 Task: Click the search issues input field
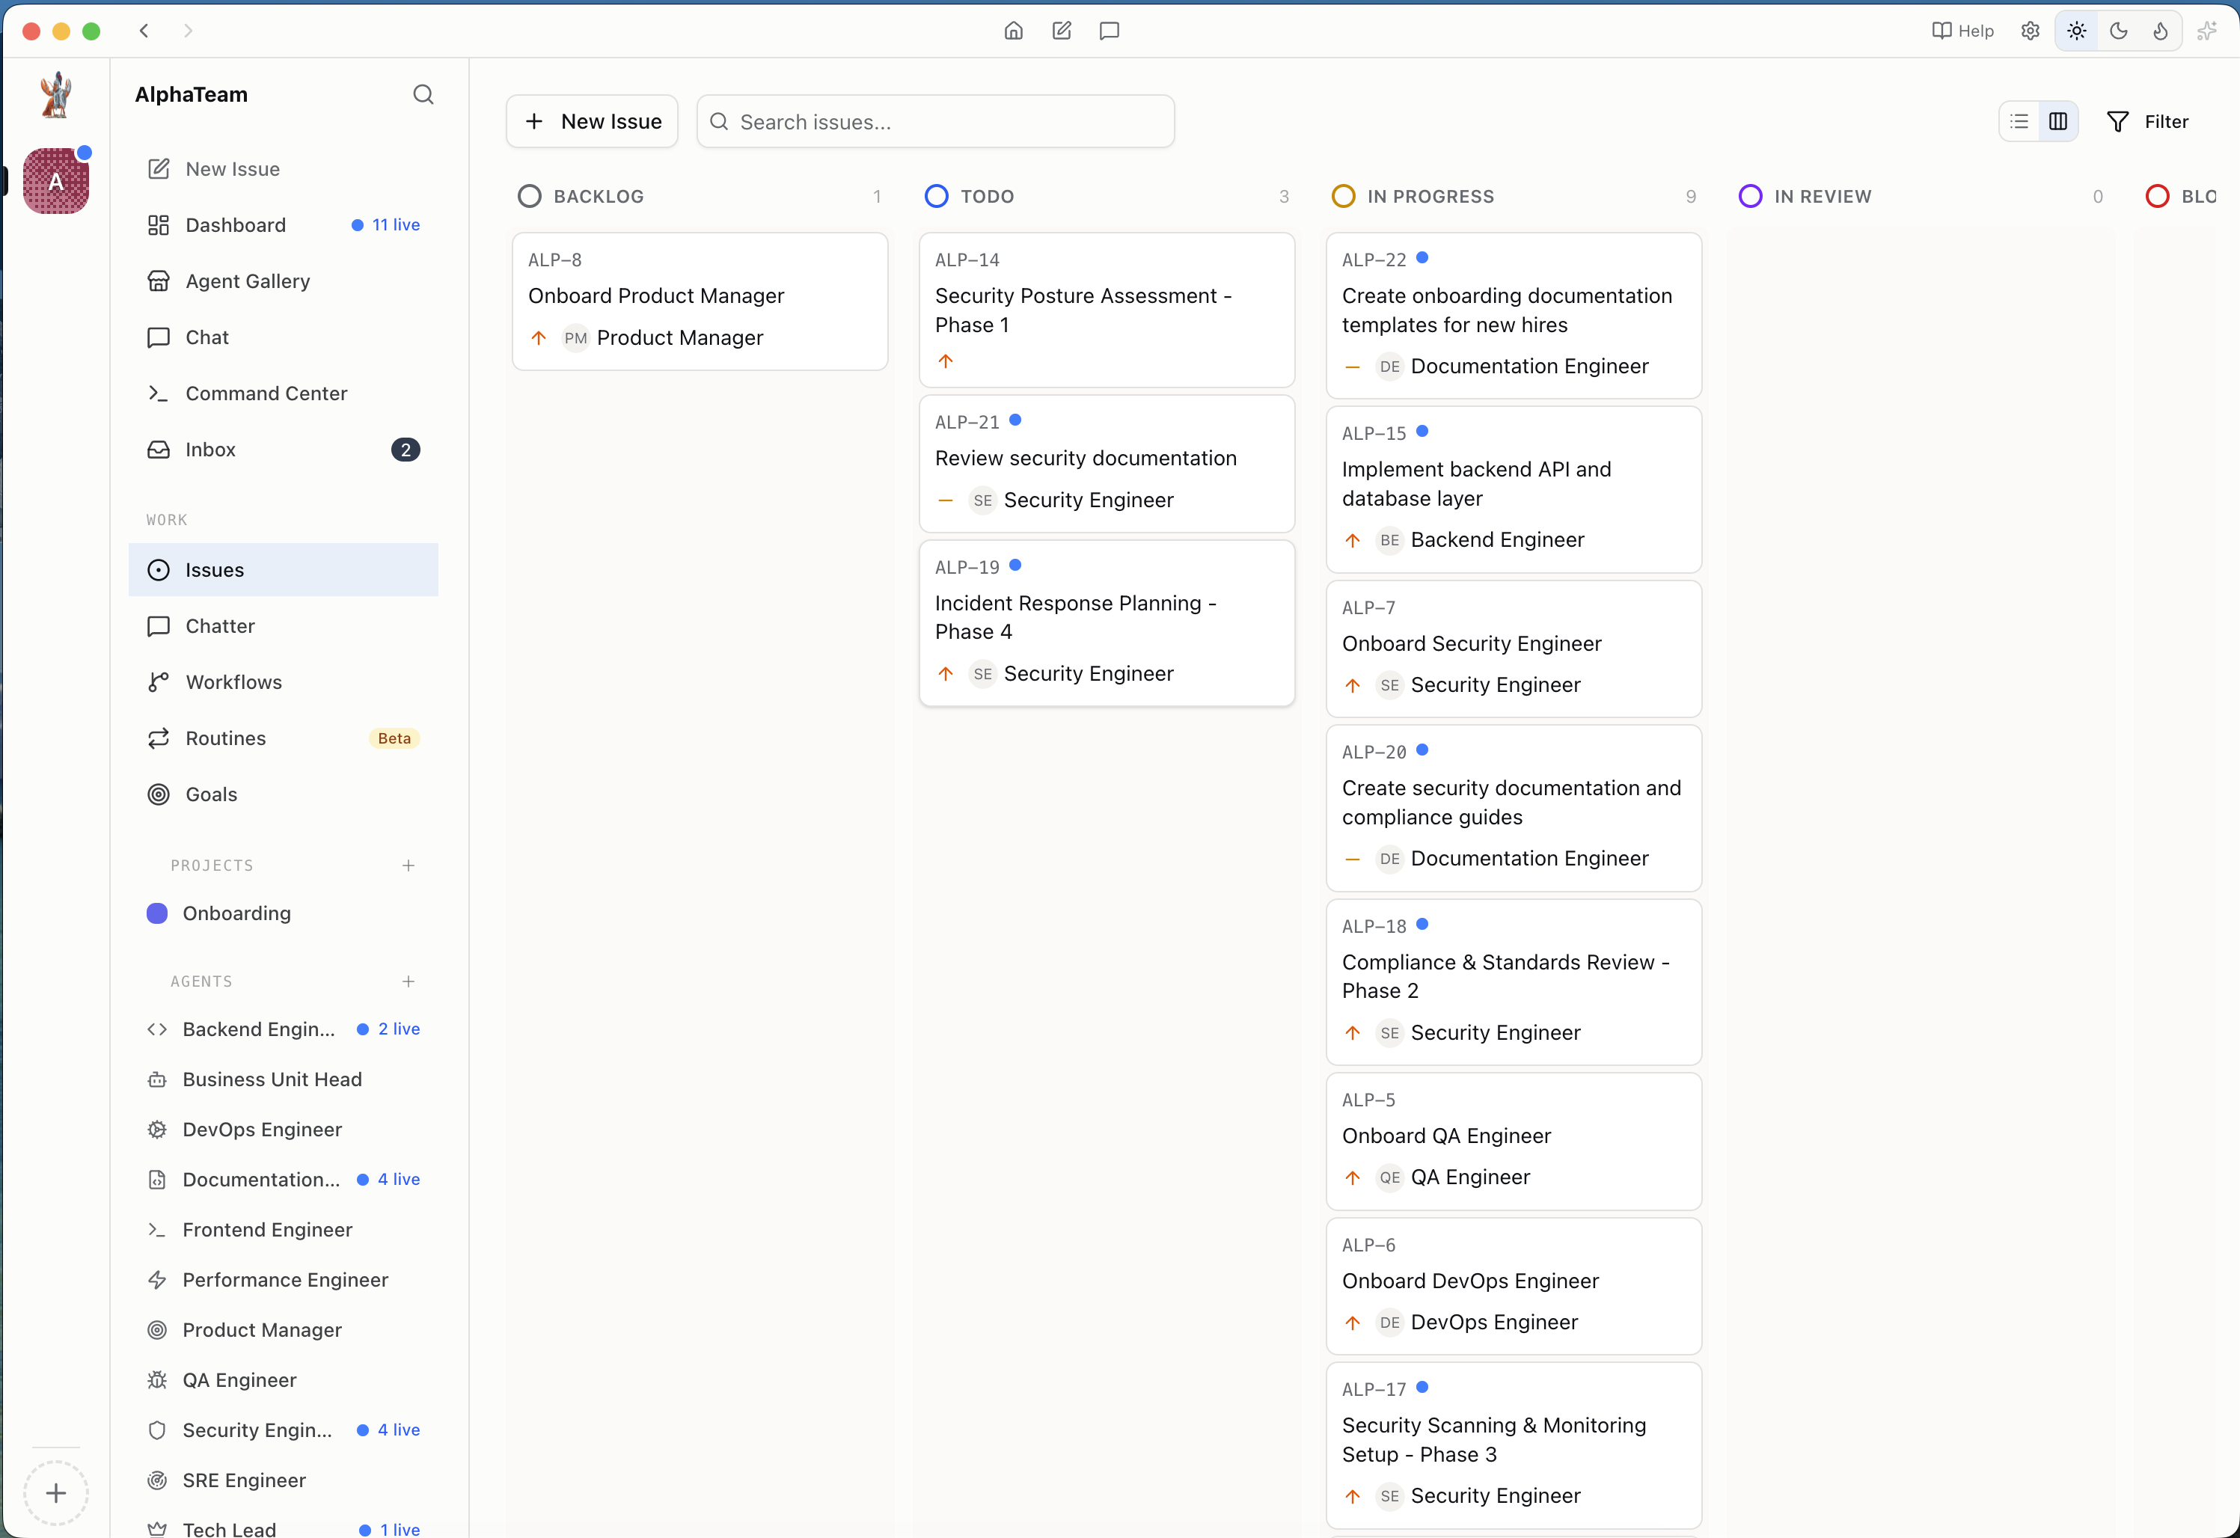[935, 120]
